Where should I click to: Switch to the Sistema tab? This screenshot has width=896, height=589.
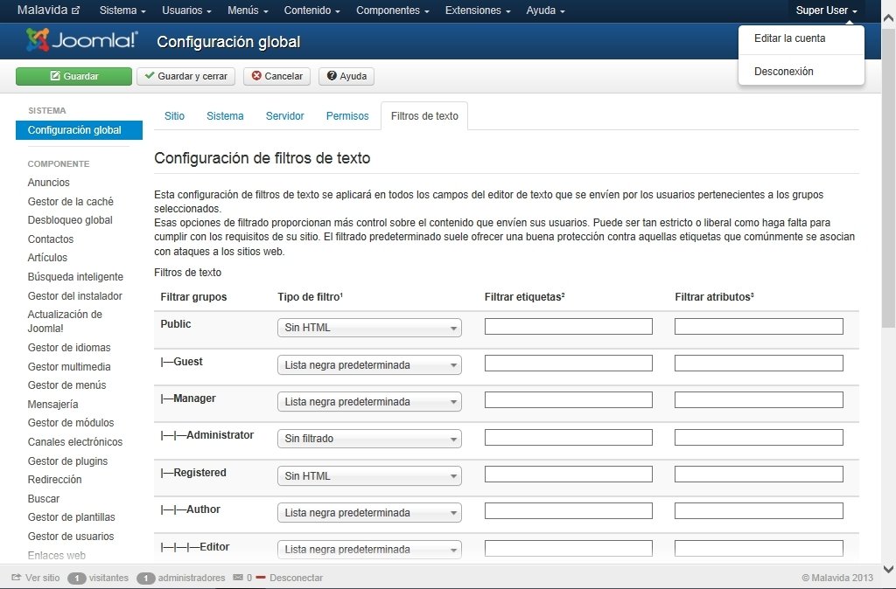[x=225, y=116]
